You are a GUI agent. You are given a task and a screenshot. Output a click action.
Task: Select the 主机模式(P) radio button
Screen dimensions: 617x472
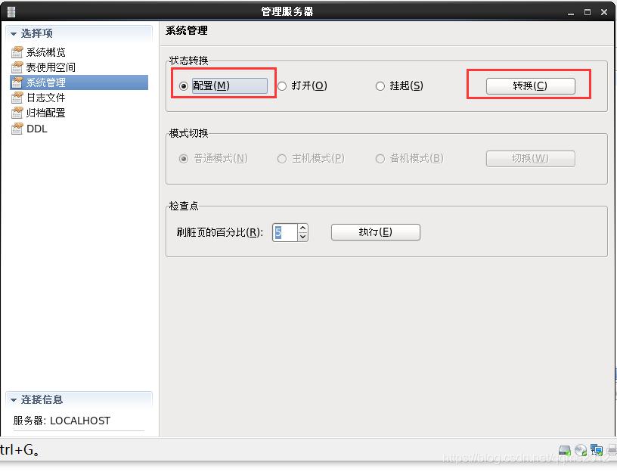(282, 159)
